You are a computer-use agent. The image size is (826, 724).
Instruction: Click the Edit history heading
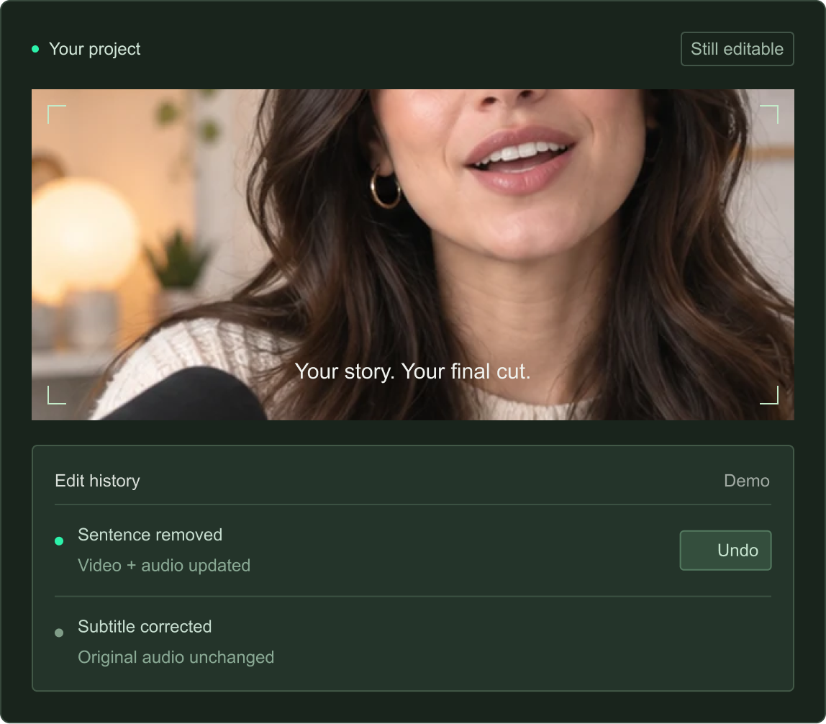coord(97,481)
